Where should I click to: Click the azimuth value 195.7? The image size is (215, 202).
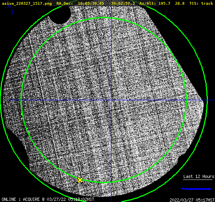coord(164,4)
